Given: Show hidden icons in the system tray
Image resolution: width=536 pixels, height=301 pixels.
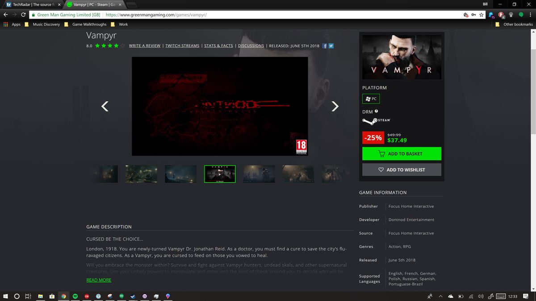Looking at the screenshot, I should pos(440,296).
